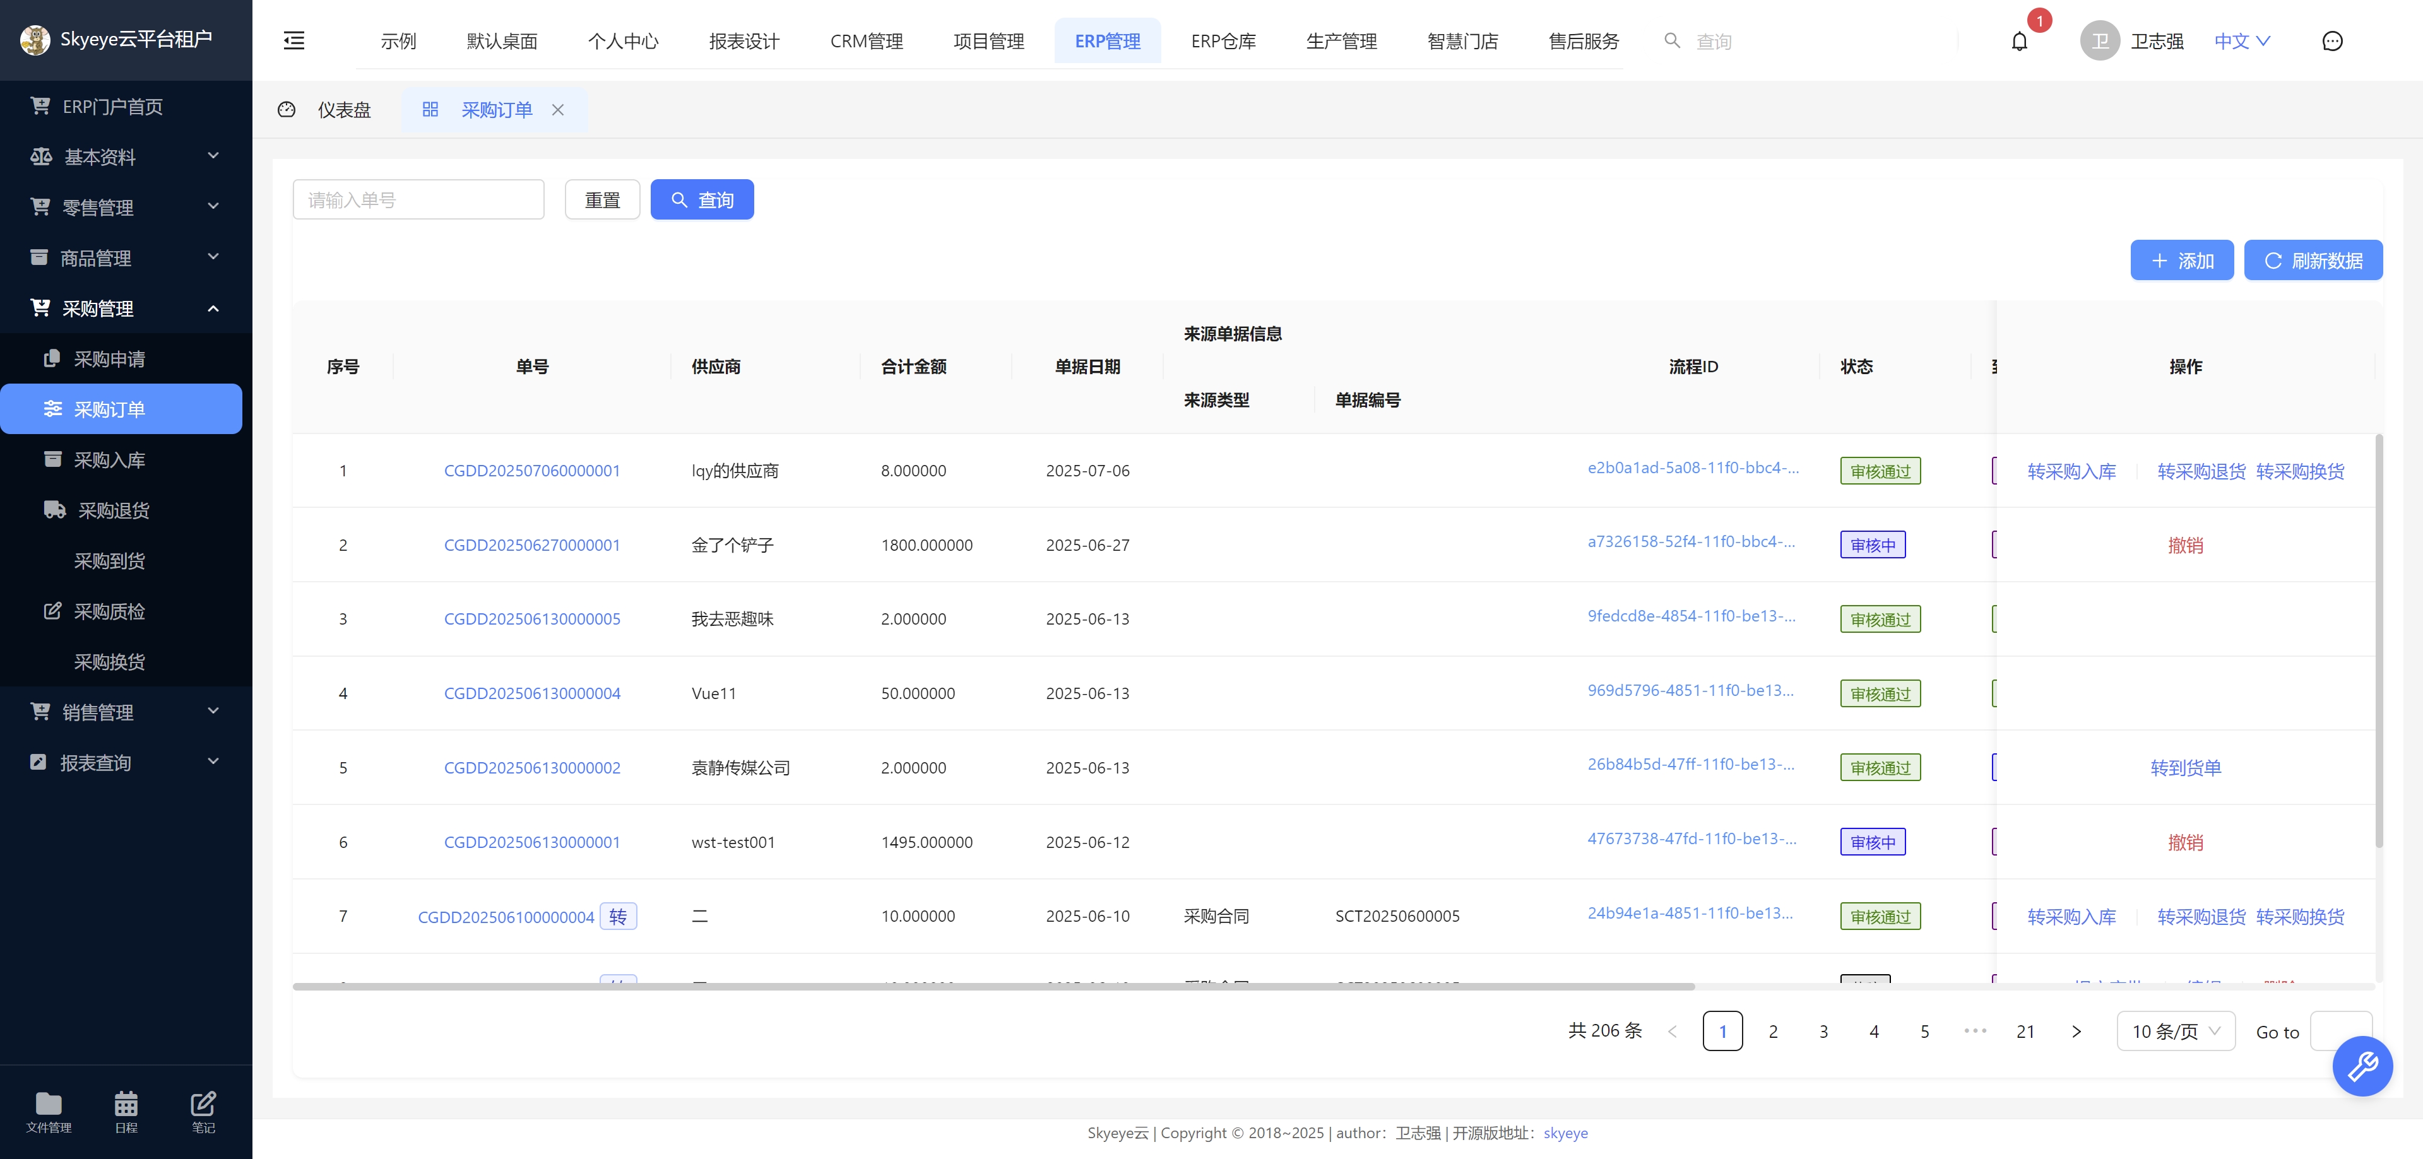Open ERP门户首页 in the sidebar
The width and height of the screenshot is (2423, 1159).
click(x=126, y=106)
